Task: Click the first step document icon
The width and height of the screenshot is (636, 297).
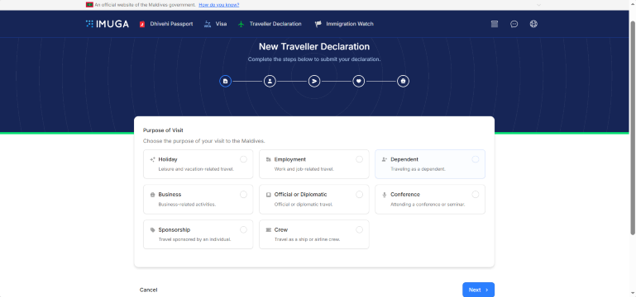Action: pos(226,82)
